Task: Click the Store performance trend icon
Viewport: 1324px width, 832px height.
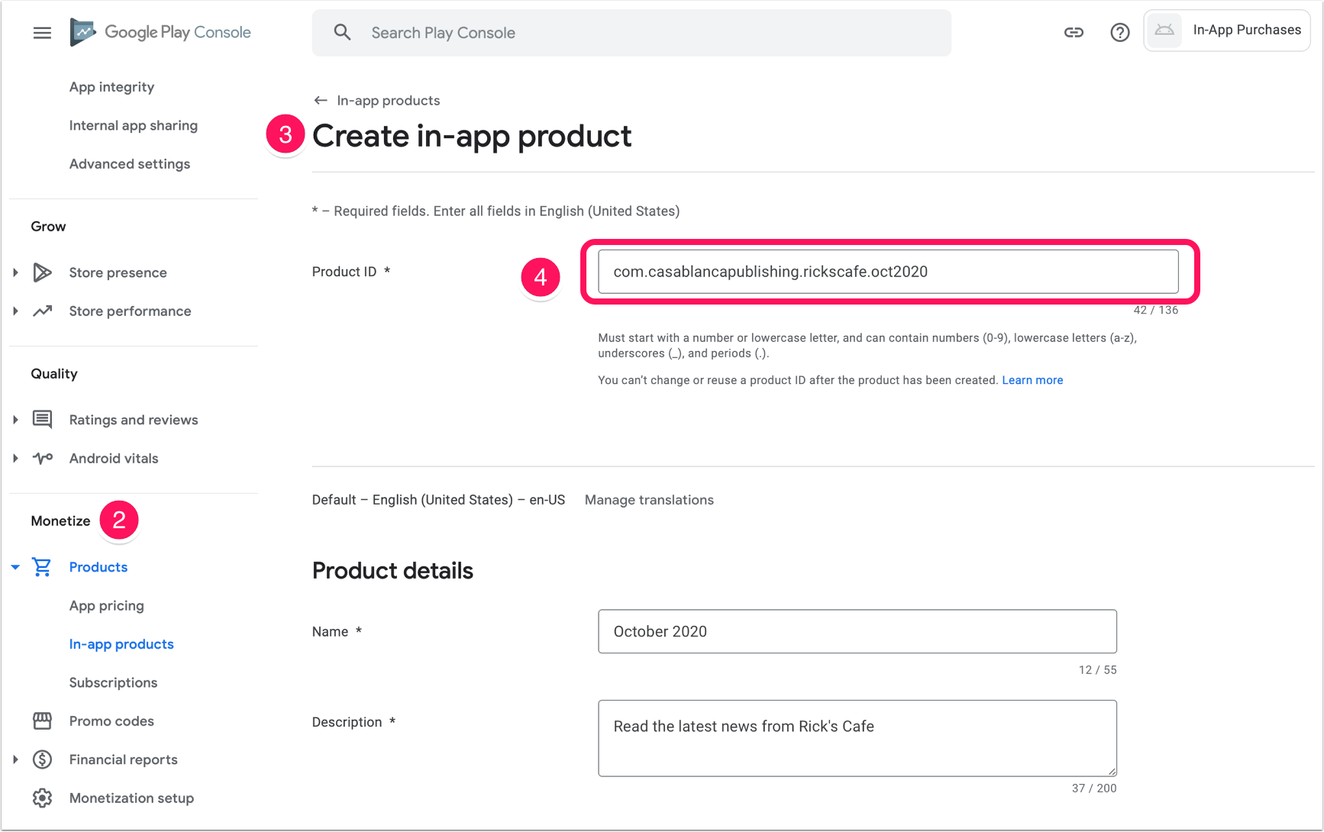Action: (x=43, y=311)
